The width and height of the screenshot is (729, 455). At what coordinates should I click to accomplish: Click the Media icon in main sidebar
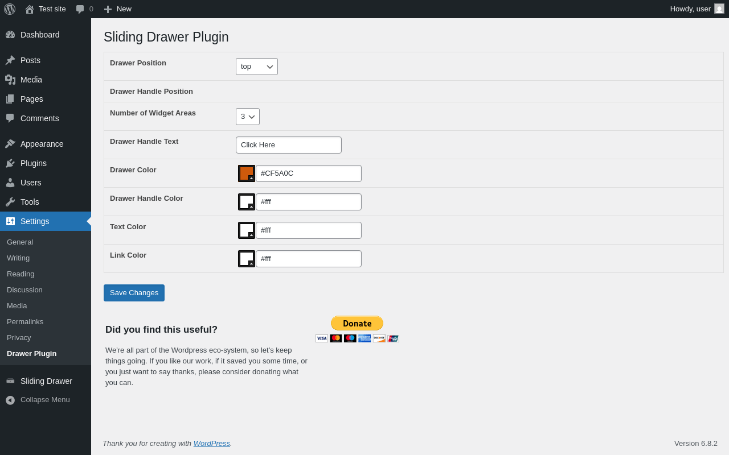point(10,80)
